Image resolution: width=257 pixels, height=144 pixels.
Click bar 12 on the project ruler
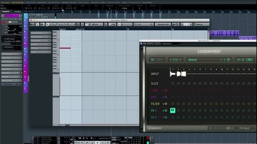(x=126, y=12)
